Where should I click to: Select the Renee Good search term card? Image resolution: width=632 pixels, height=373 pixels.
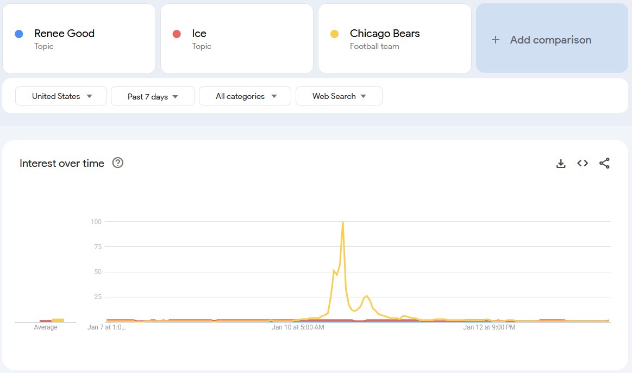click(x=79, y=39)
